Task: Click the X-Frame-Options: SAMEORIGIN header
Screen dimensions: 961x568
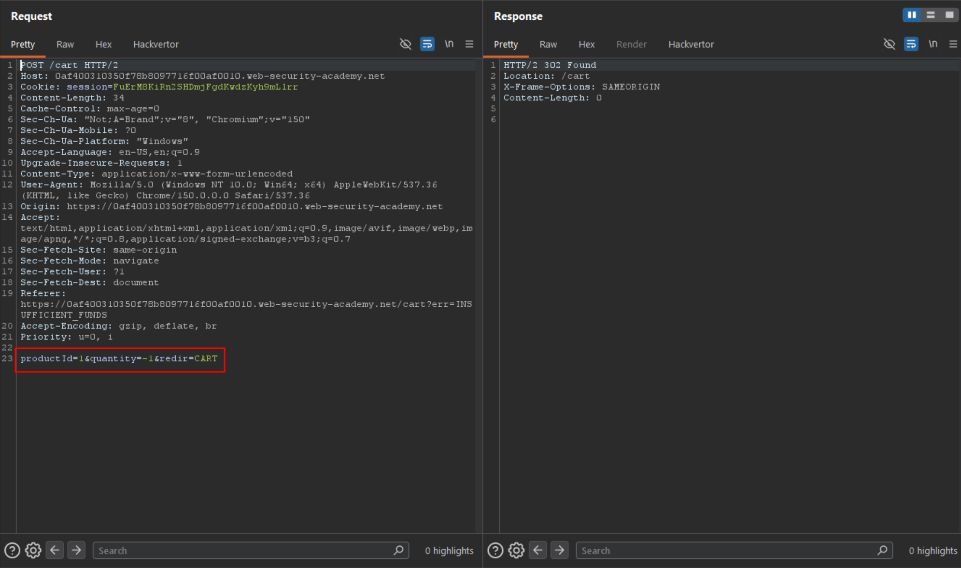Action: [x=582, y=87]
